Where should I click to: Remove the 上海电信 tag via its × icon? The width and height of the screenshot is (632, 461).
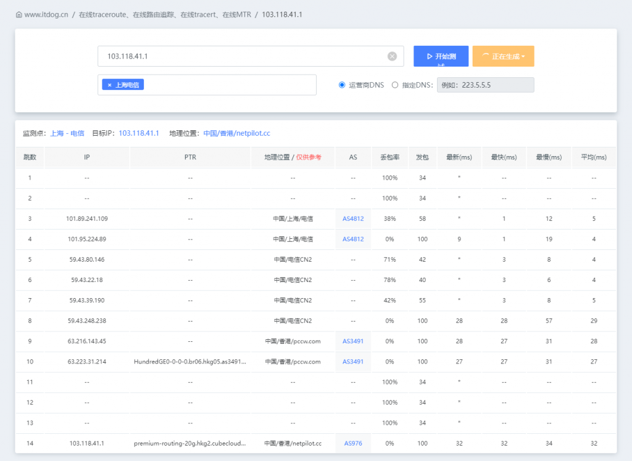(108, 85)
